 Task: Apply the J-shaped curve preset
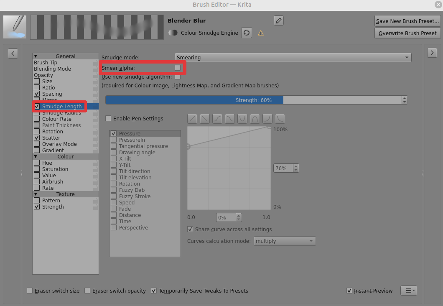coord(267,119)
